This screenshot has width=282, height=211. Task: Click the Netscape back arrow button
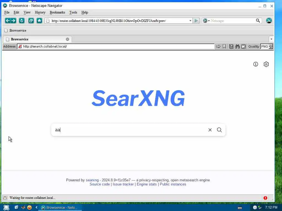point(7,21)
